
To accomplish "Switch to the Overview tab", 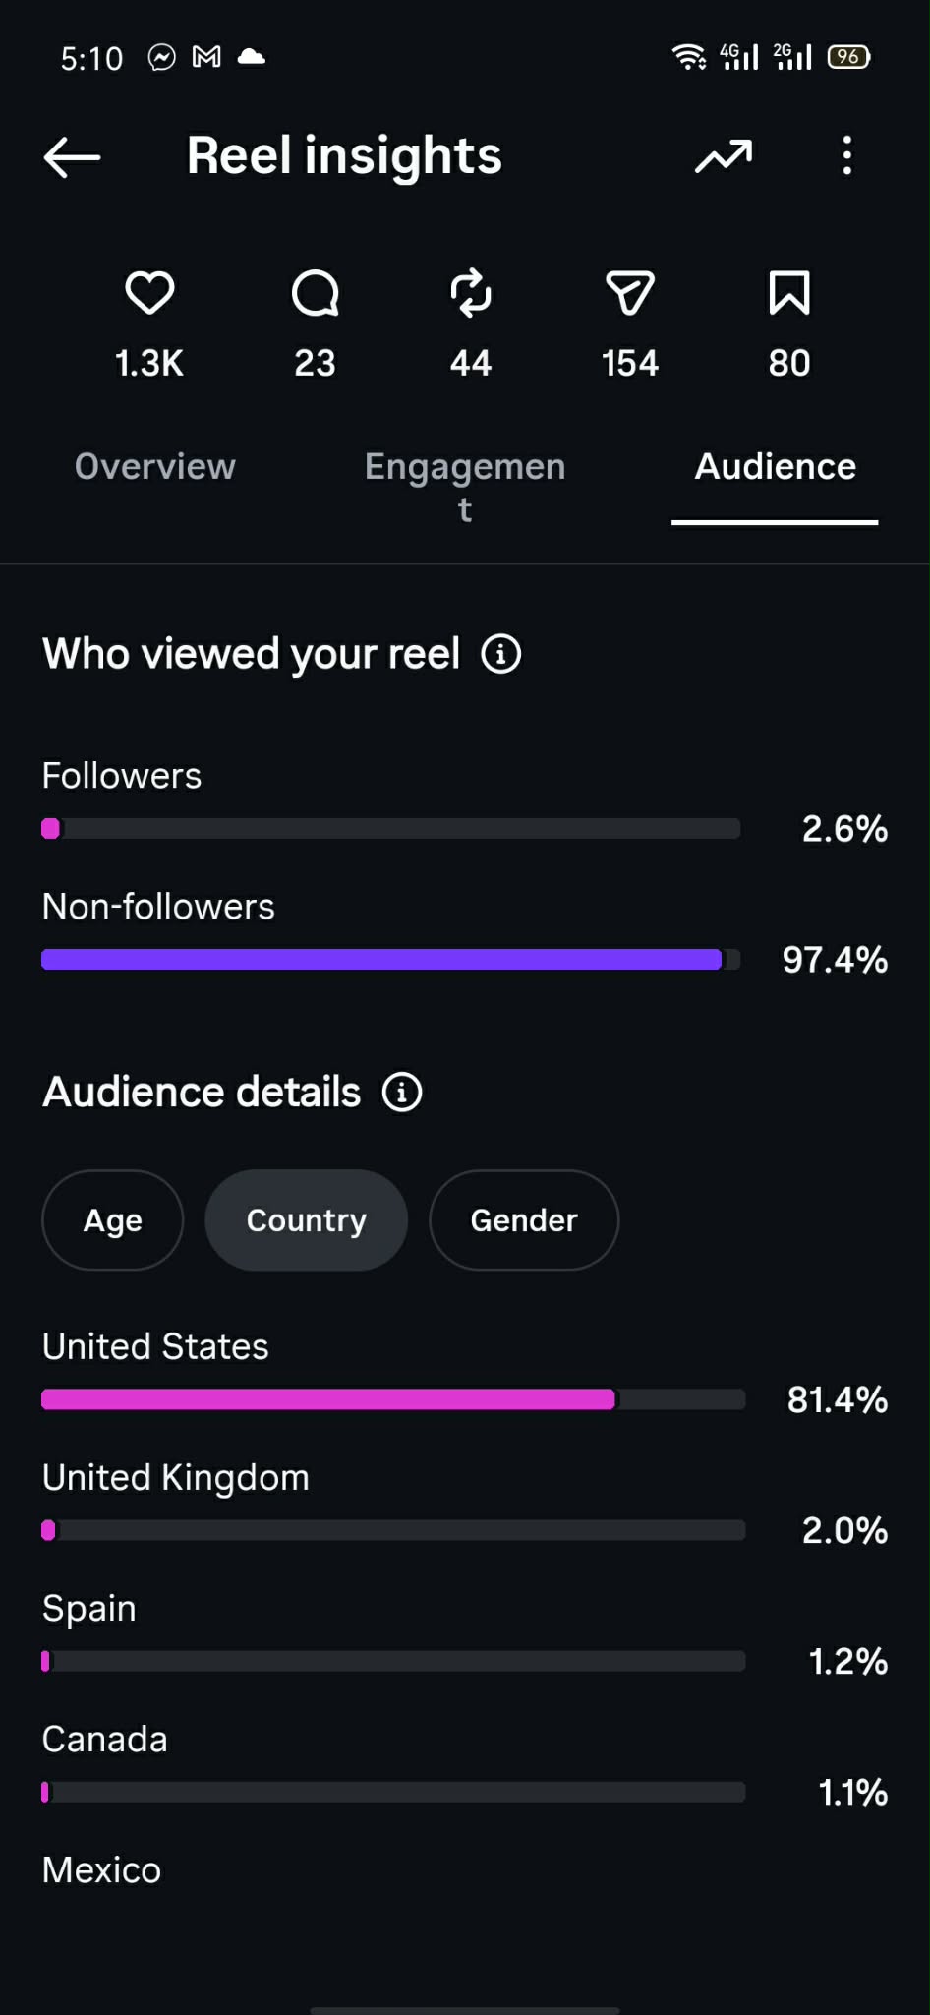I will coord(155,466).
